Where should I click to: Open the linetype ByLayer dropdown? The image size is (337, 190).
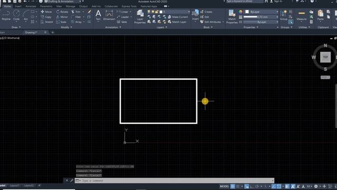coord(261,22)
